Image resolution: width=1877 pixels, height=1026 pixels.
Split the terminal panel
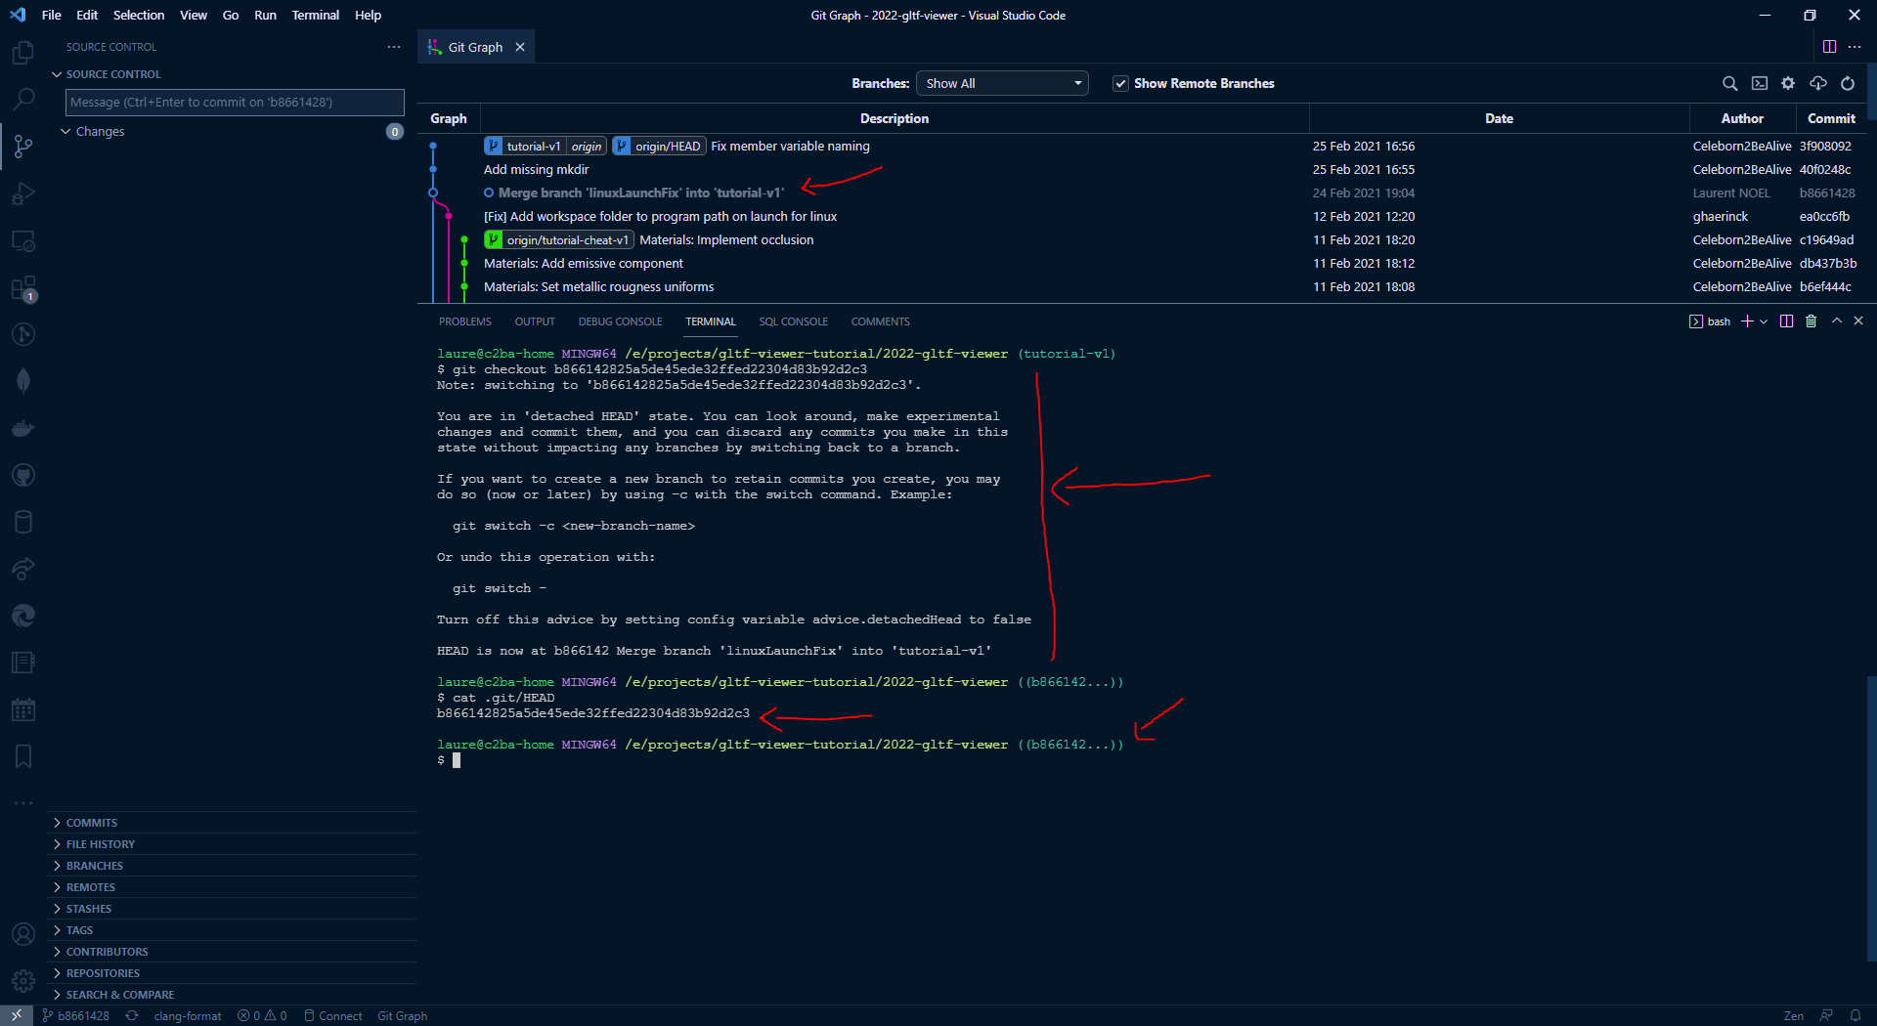pyautogui.click(x=1786, y=321)
